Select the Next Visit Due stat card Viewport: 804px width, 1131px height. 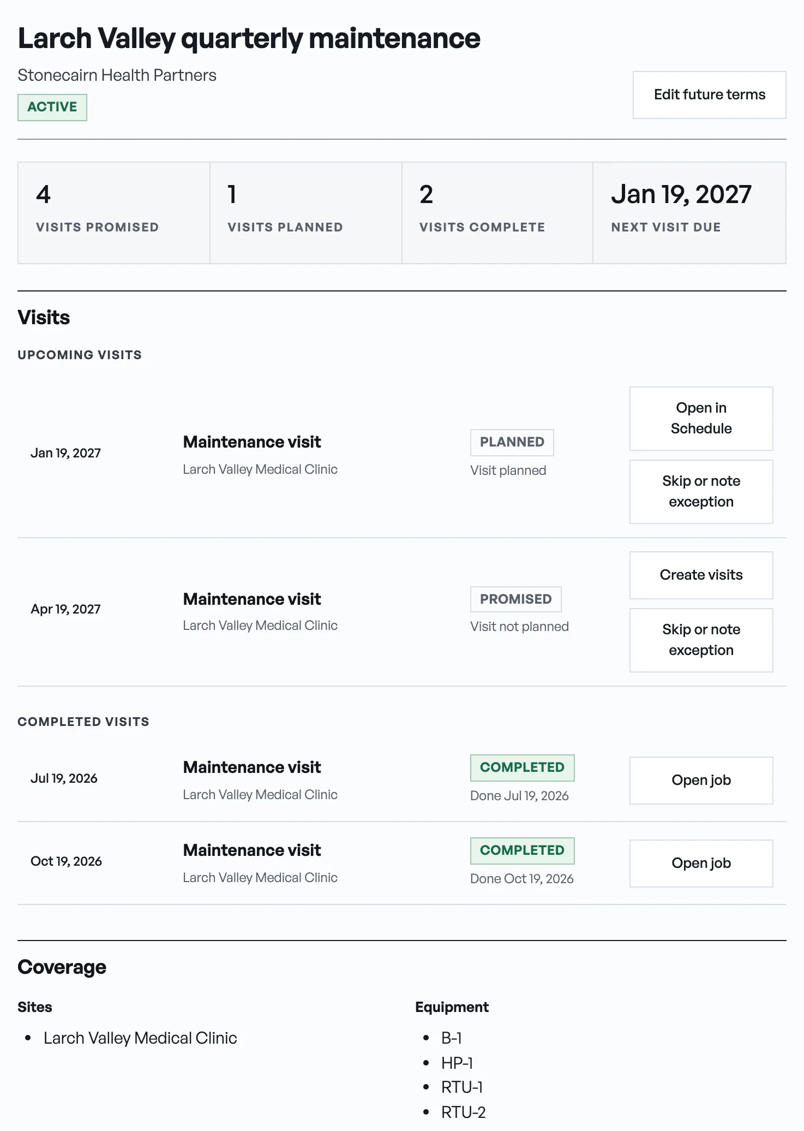[689, 213]
